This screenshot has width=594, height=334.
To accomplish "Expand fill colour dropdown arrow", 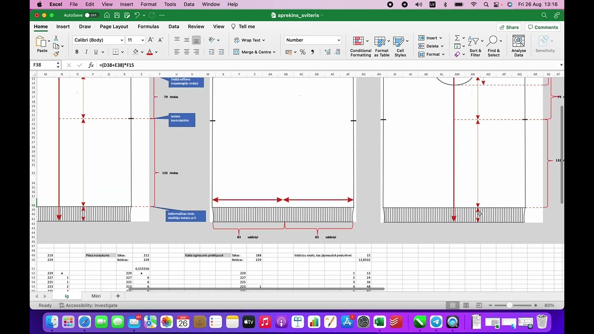I will (x=142, y=52).
